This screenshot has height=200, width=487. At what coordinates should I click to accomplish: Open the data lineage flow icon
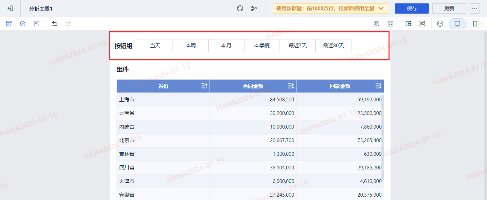(253, 9)
